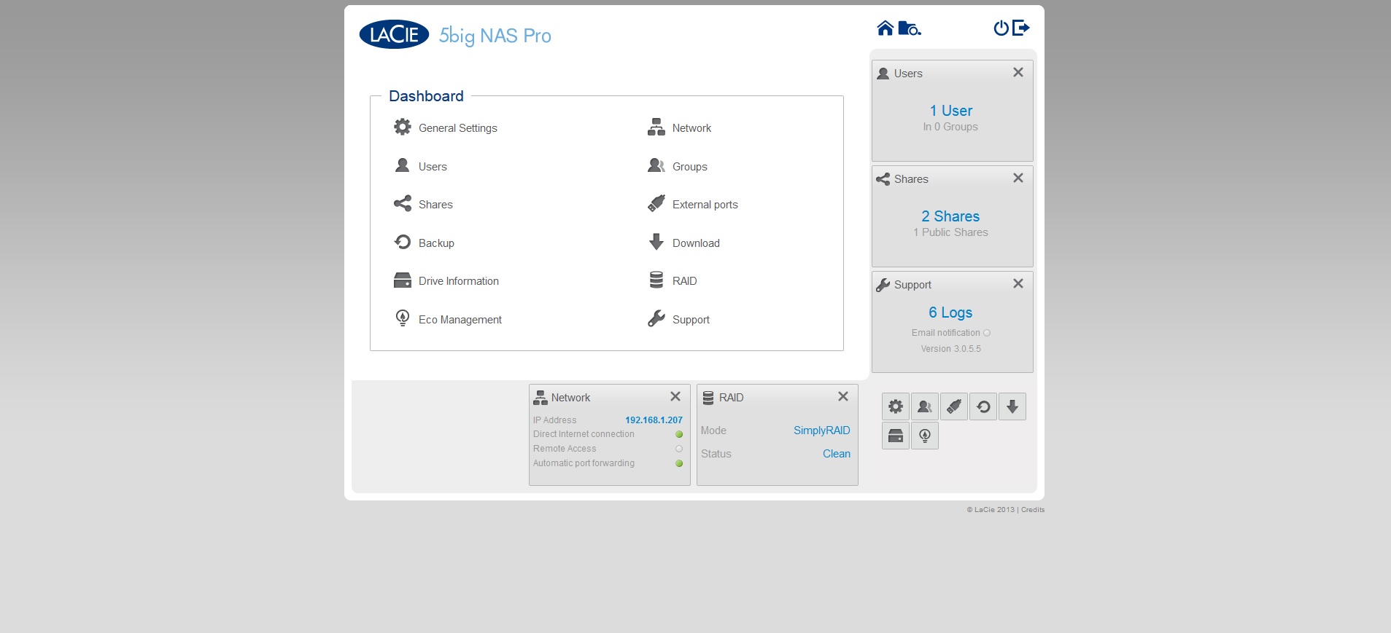This screenshot has width=1391, height=633.
Task: Click the Automatic port forwarding status dot
Action: (679, 463)
